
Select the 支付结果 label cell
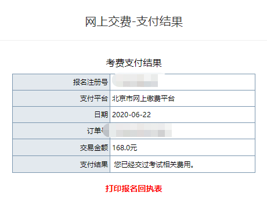(61, 164)
